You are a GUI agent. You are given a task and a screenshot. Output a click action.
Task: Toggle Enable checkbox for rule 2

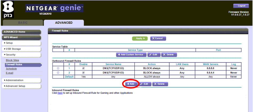83,73
